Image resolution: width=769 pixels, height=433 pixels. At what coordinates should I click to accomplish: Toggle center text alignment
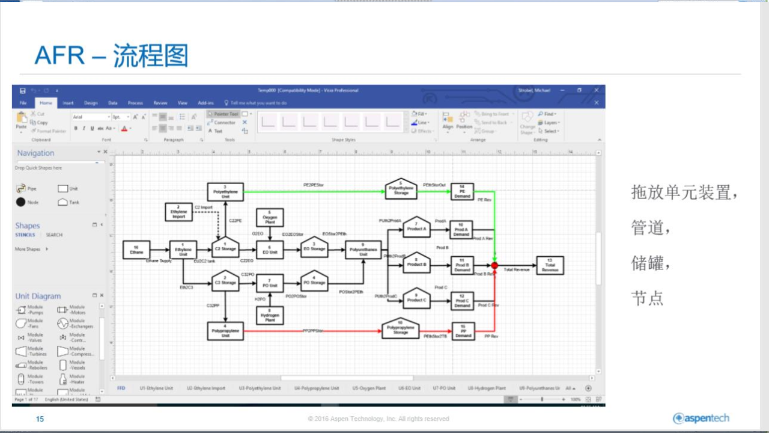coord(163,128)
